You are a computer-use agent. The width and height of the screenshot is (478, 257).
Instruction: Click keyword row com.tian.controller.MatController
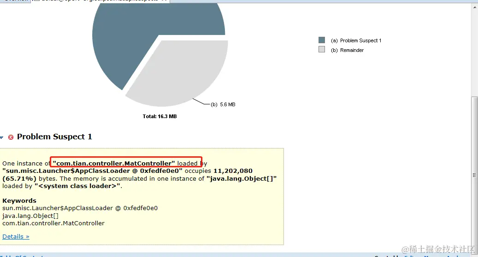53,223
